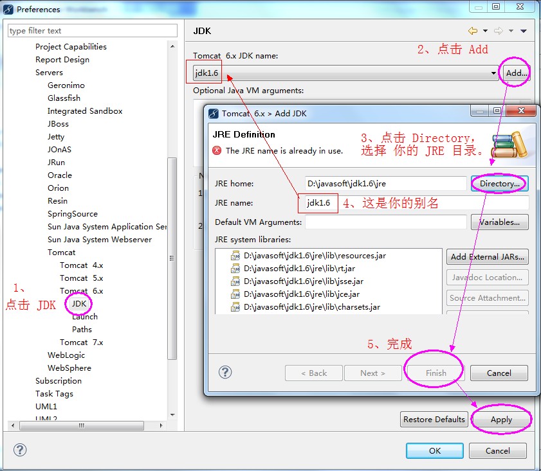Viewport: 541px width, 471px height.
Task: Click the tree scroll up arrow
Action: point(172,46)
